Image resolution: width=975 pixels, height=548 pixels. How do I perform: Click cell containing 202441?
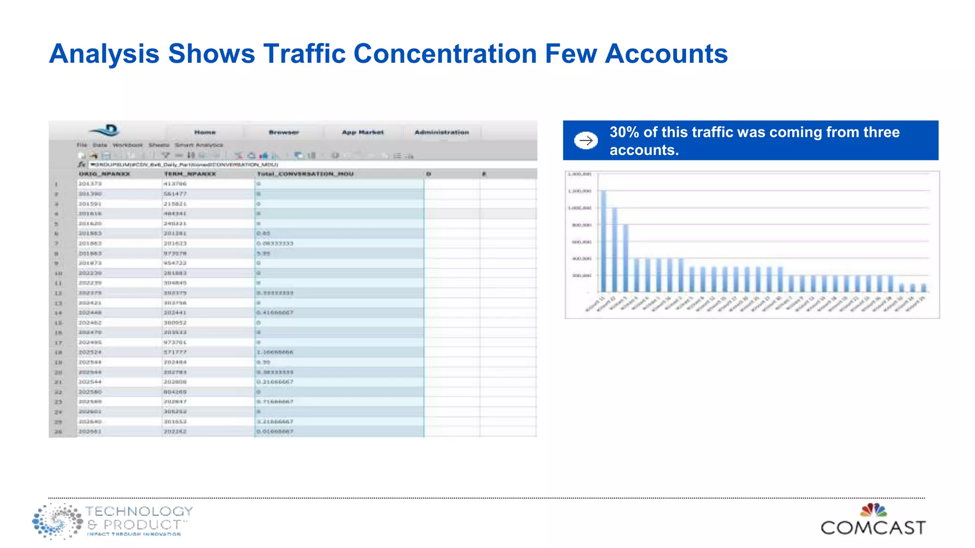click(x=209, y=313)
